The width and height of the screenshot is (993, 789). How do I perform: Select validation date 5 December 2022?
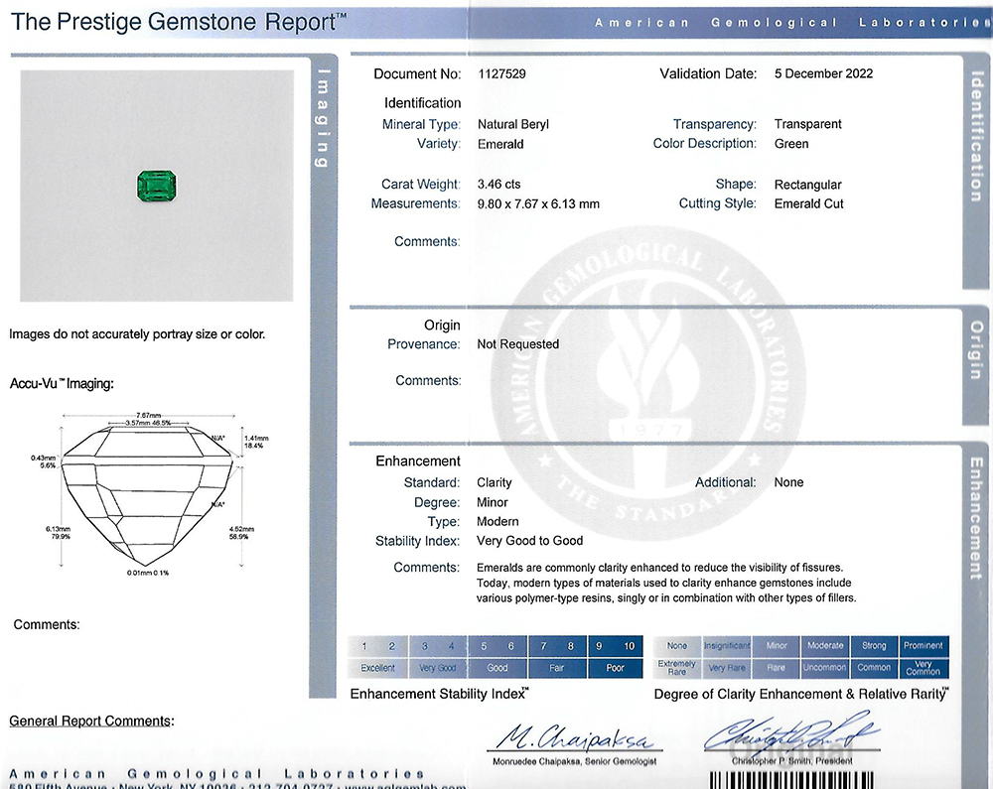coord(823,73)
